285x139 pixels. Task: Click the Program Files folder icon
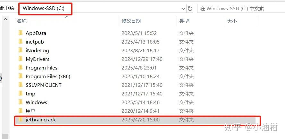[x=21, y=68]
